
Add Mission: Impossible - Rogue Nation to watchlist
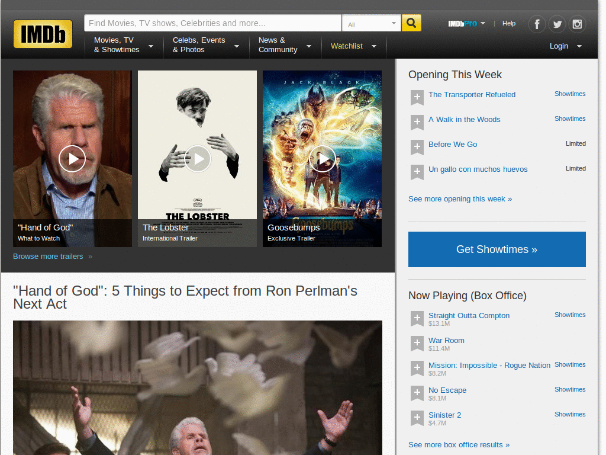pos(417,369)
